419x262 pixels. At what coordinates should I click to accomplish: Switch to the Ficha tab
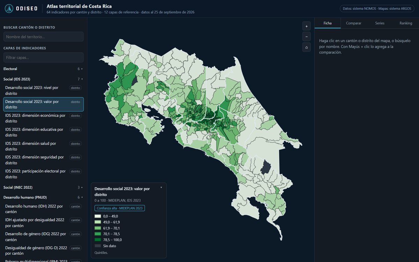click(328, 23)
